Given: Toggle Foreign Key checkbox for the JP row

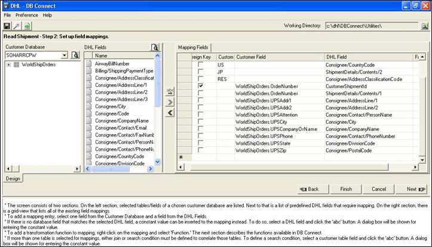Looking at the screenshot, I should click(201, 72).
